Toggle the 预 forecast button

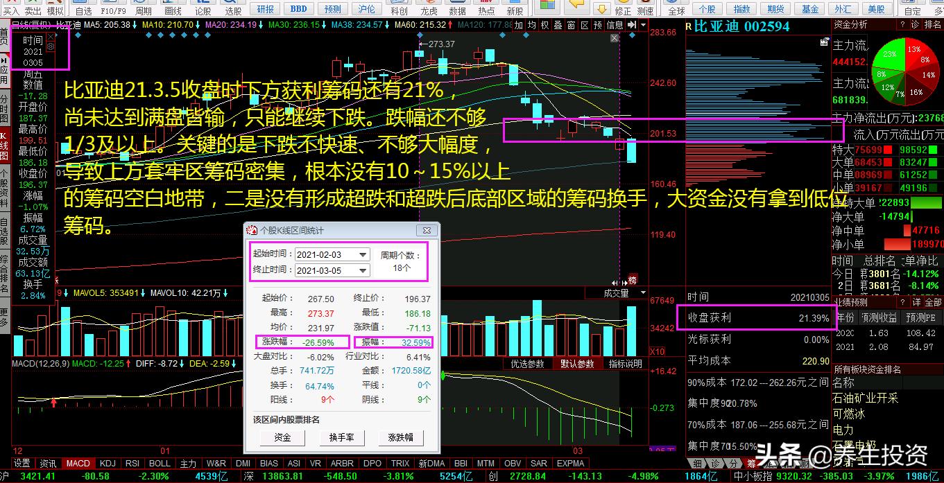(x=599, y=25)
